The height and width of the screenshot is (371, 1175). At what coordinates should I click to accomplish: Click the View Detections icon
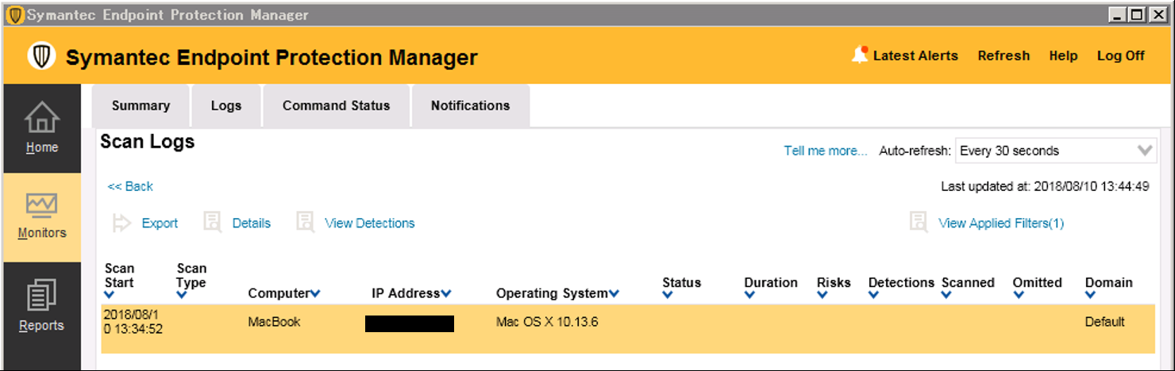[x=305, y=222]
